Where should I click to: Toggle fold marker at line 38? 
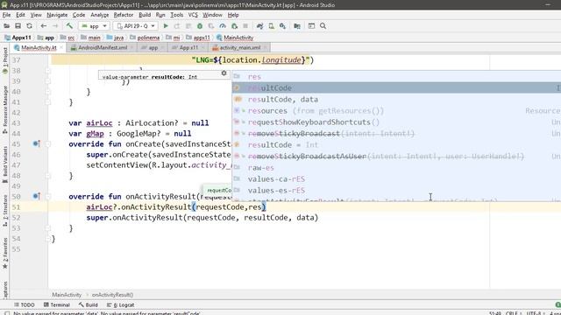click(x=48, y=71)
